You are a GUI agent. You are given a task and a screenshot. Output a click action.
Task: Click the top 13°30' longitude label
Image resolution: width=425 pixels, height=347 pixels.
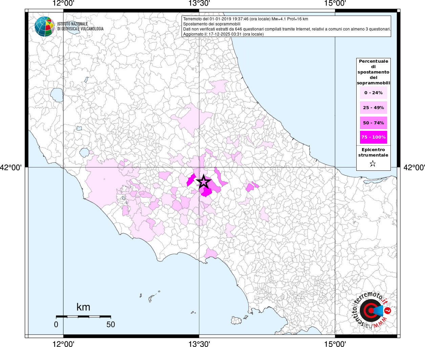(x=199, y=4)
